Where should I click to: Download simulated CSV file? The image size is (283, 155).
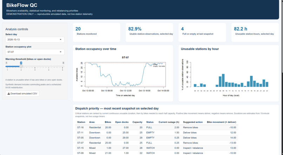pyautogui.click(x=22, y=94)
